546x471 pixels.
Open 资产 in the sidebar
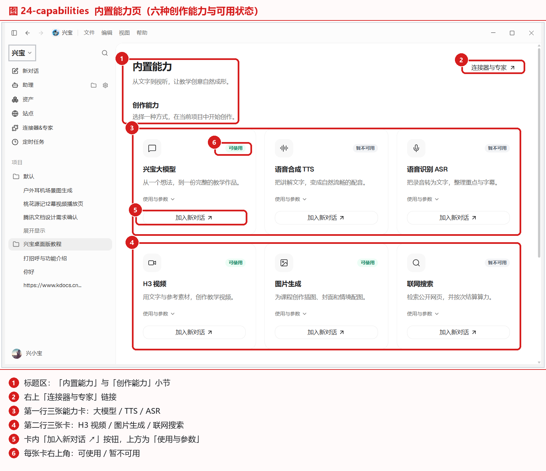pyautogui.click(x=60, y=99)
